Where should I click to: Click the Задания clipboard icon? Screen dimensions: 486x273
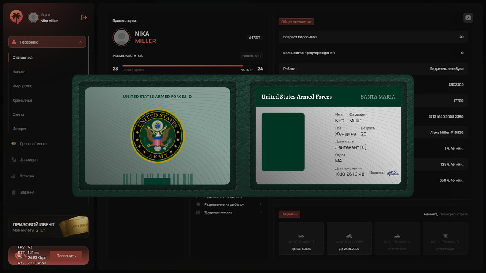click(x=14, y=192)
